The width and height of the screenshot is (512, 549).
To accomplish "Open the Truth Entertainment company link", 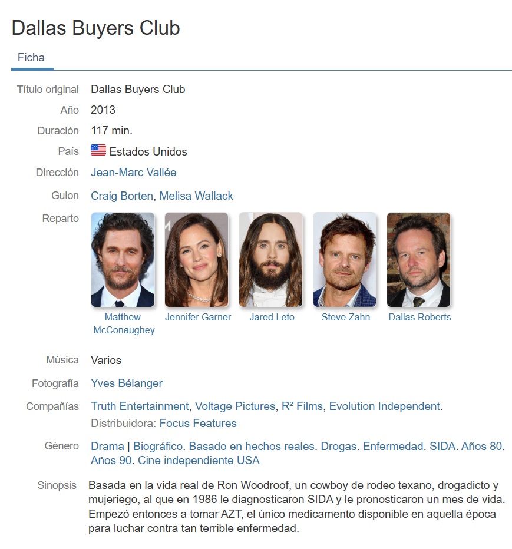I will point(140,406).
